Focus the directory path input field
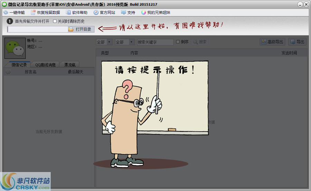311x191 pixels. [37, 29]
